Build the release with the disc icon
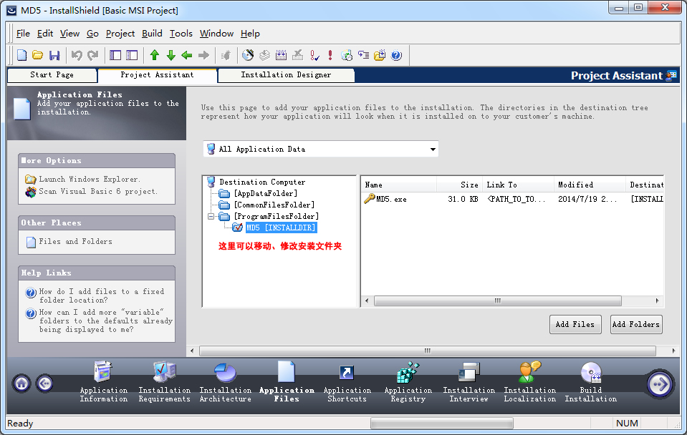This screenshot has height=435, width=687. pos(248,55)
